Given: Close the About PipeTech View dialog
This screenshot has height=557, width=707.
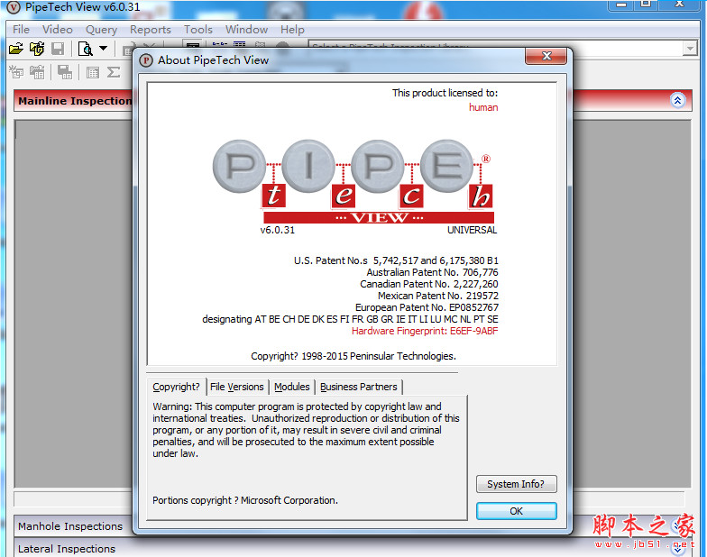Looking at the screenshot, I should coord(546,56).
